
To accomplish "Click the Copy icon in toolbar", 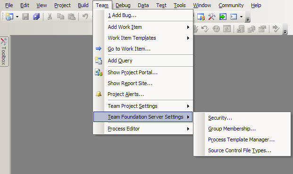I will point(60,17).
